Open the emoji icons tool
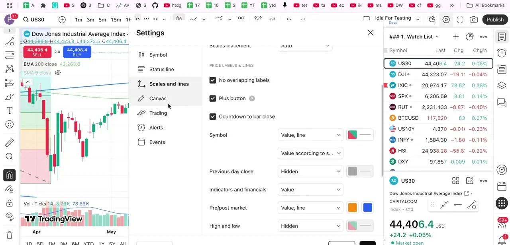This screenshot has width=510, height=245. 10,124
